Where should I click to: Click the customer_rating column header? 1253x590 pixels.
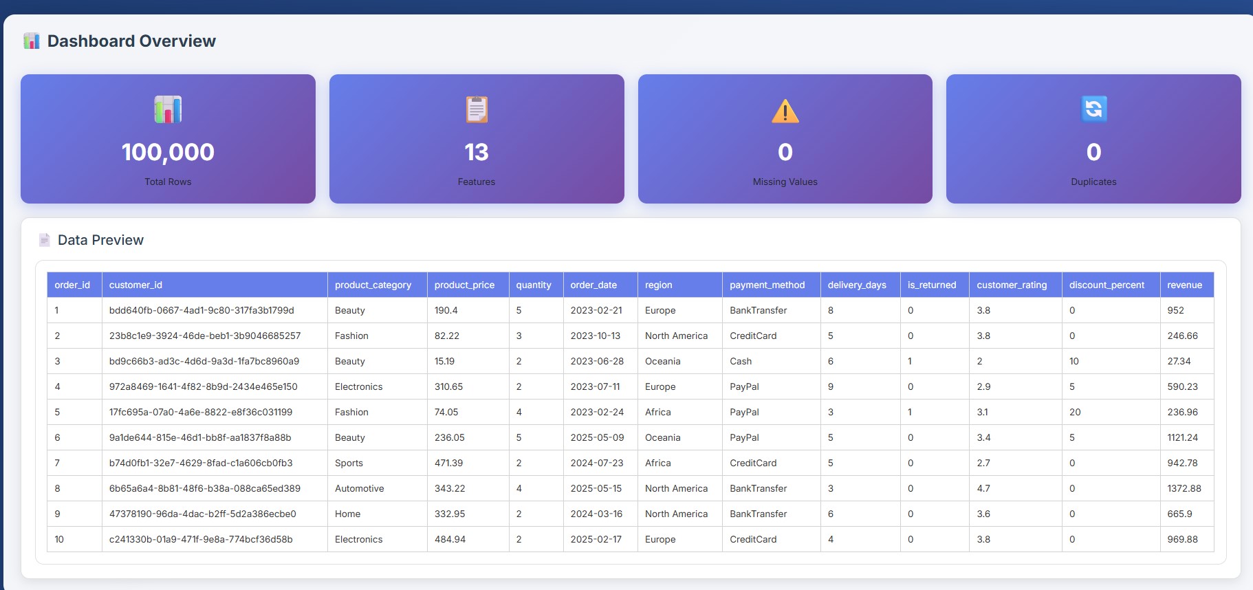pyautogui.click(x=1012, y=285)
